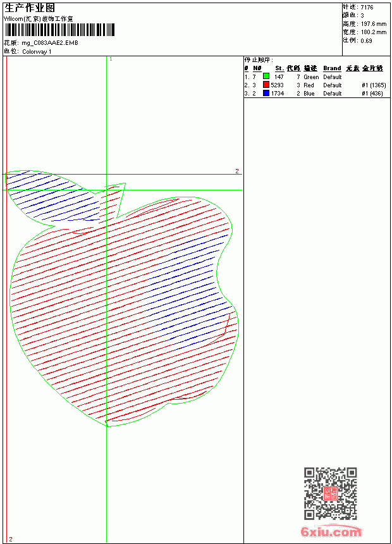Click the Green thread row description

(311, 77)
